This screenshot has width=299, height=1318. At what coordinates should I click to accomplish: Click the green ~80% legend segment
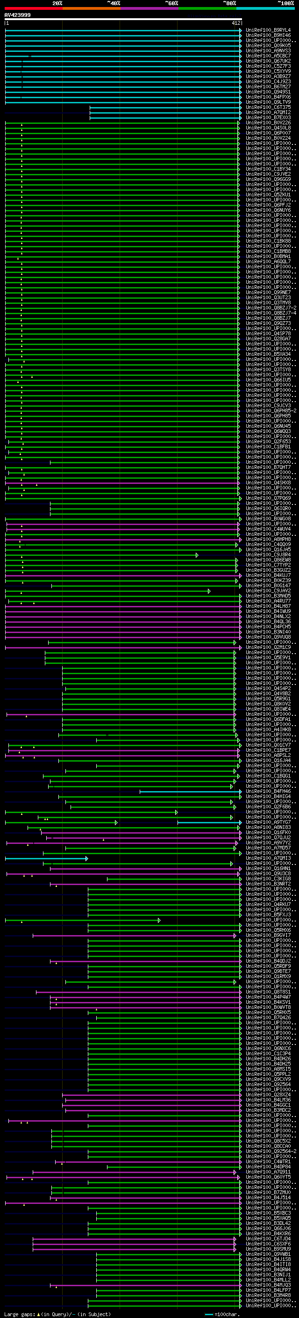click(207, 8)
